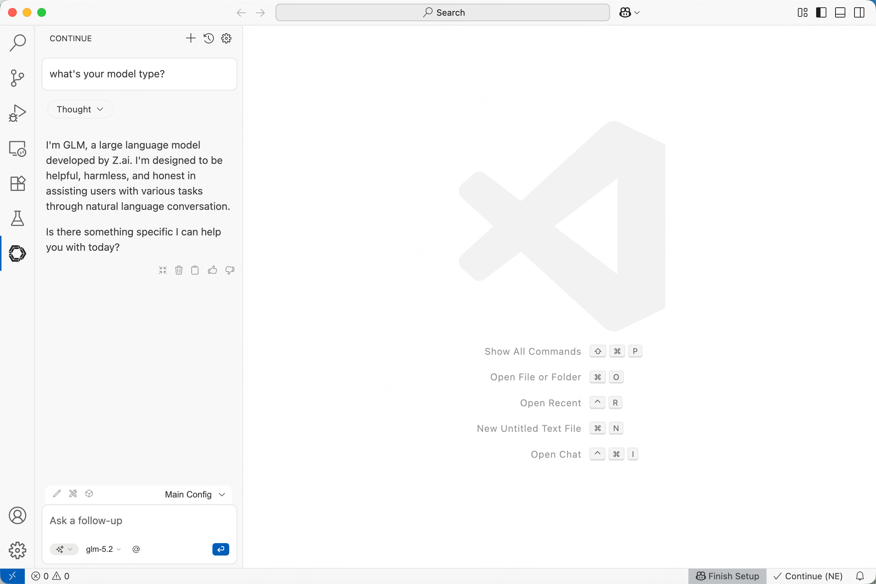Image resolution: width=876 pixels, height=584 pixels.
Task: Open Continue settings gear
Action: (x=226, y=38)
